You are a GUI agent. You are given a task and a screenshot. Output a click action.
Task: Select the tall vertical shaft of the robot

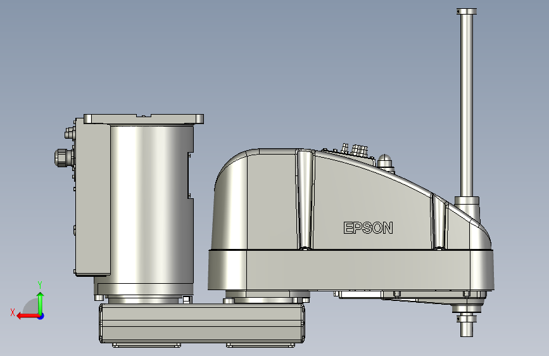pyautogui.click(x=467, y=105)
